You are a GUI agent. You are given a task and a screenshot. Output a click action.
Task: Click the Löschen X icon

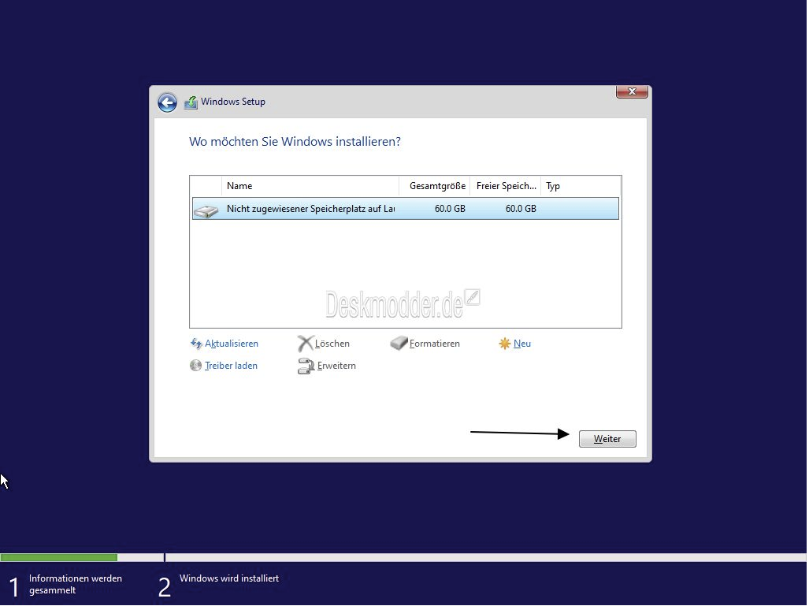pos(306,344)
